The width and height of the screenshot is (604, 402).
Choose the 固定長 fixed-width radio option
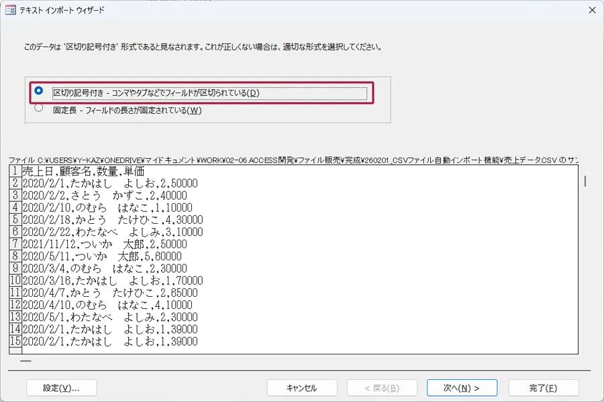[39, 107]
